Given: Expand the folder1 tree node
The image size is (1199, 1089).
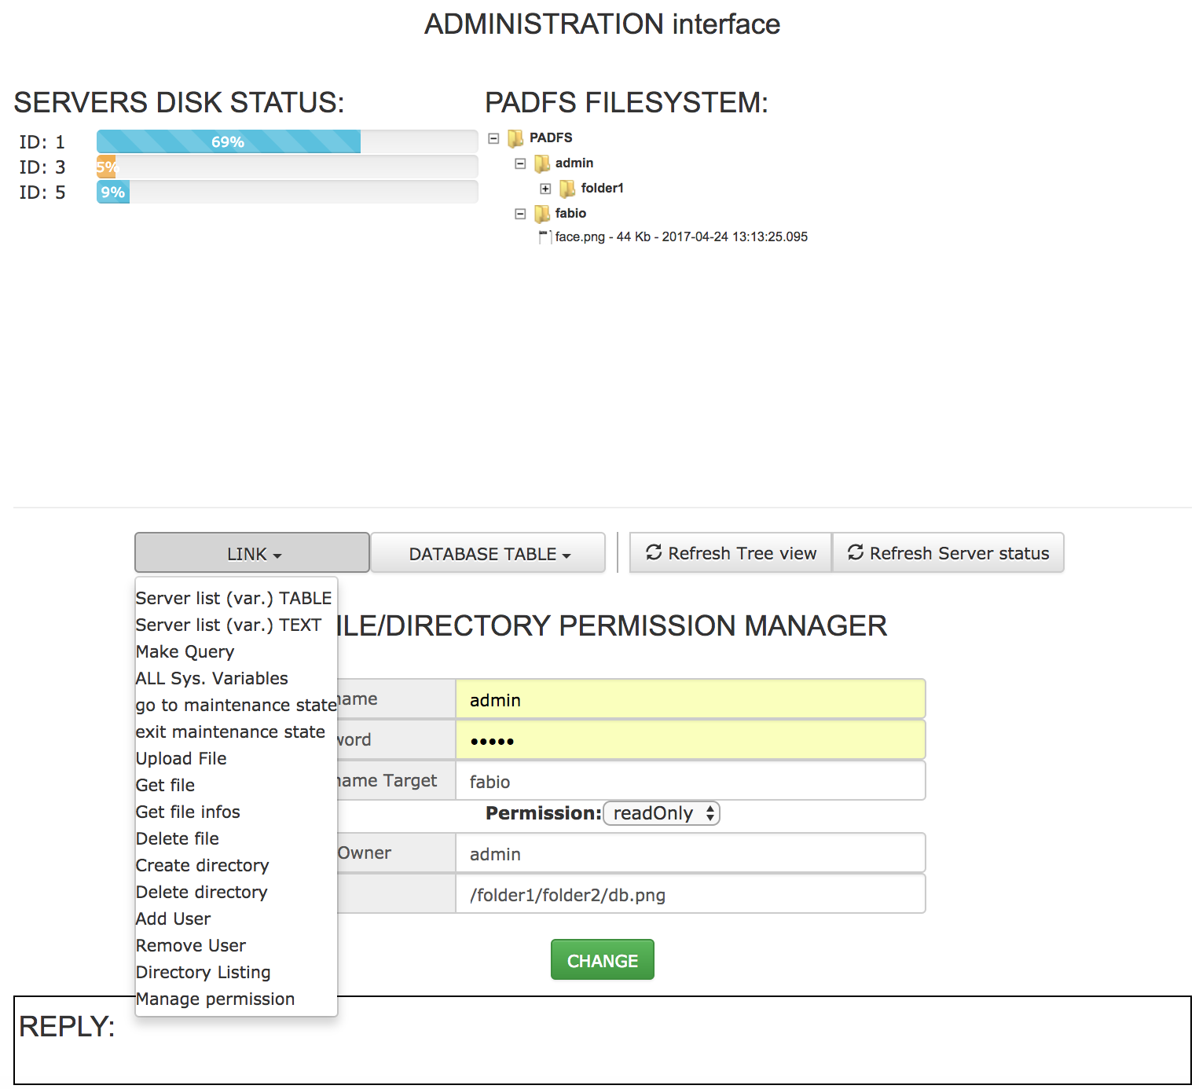Looking at the screenshot, I should [545, 189].
